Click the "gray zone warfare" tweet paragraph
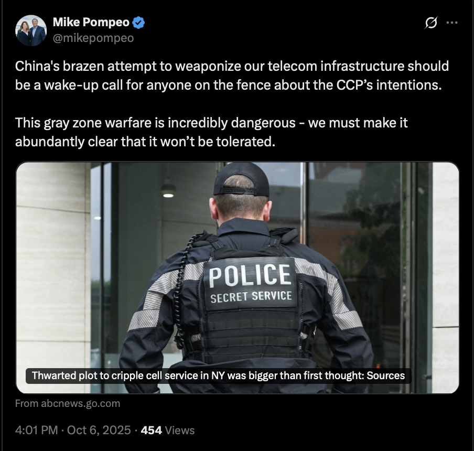Viewport: 474px width, 451px height. tap(211, 132)
